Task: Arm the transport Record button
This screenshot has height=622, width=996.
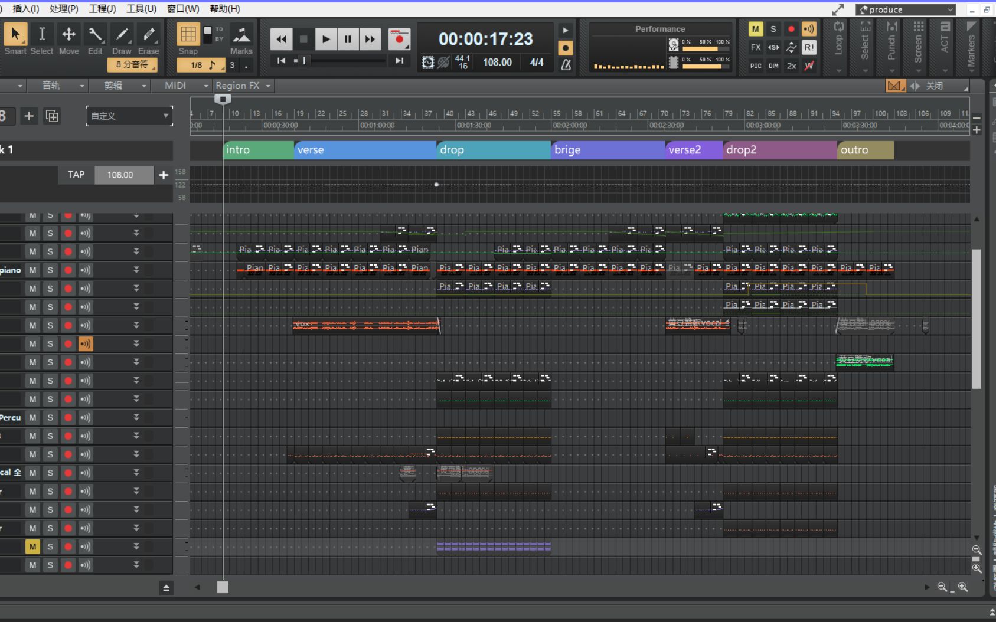Action: tap(400, 40)
